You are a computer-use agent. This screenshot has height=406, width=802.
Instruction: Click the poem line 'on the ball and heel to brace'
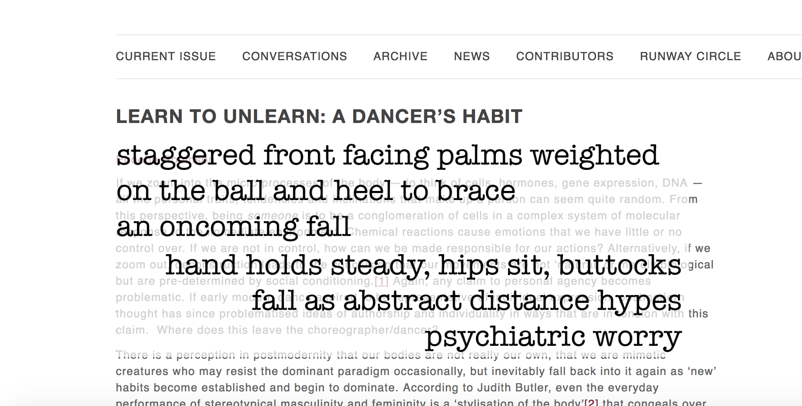point(316,191)
